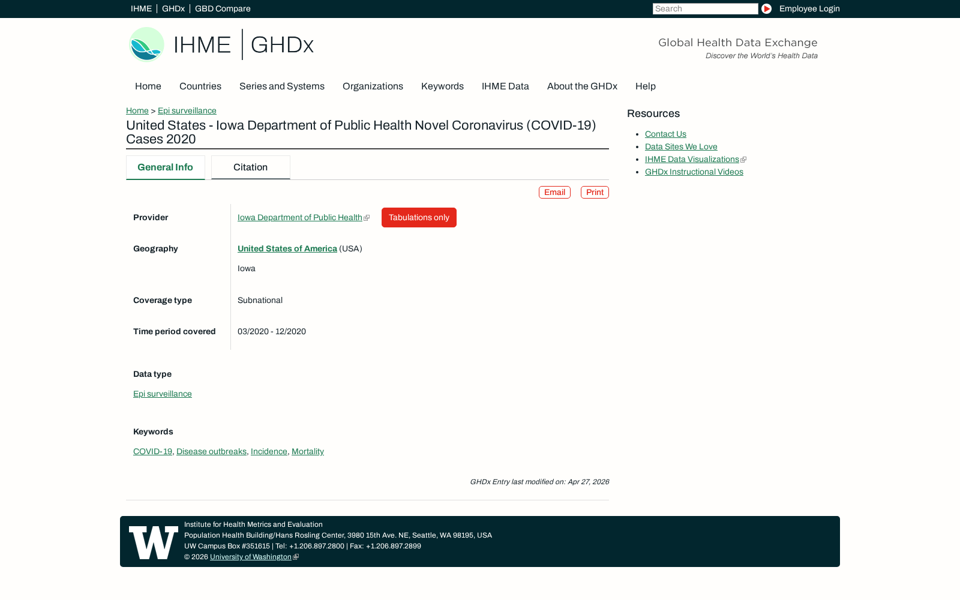The height and width of the screenshot is (600, 960).
Task: Open GBD Compare in top bar
Action: [223, 8]
